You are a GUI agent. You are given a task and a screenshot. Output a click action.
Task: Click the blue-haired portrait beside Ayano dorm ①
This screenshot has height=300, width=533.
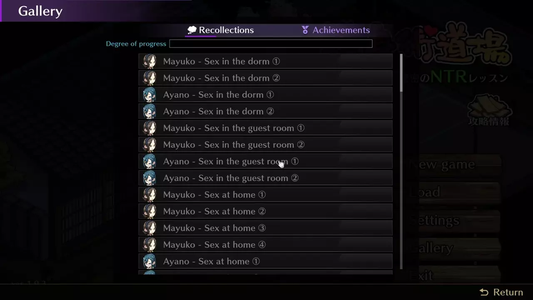click(x=149, y=95)
